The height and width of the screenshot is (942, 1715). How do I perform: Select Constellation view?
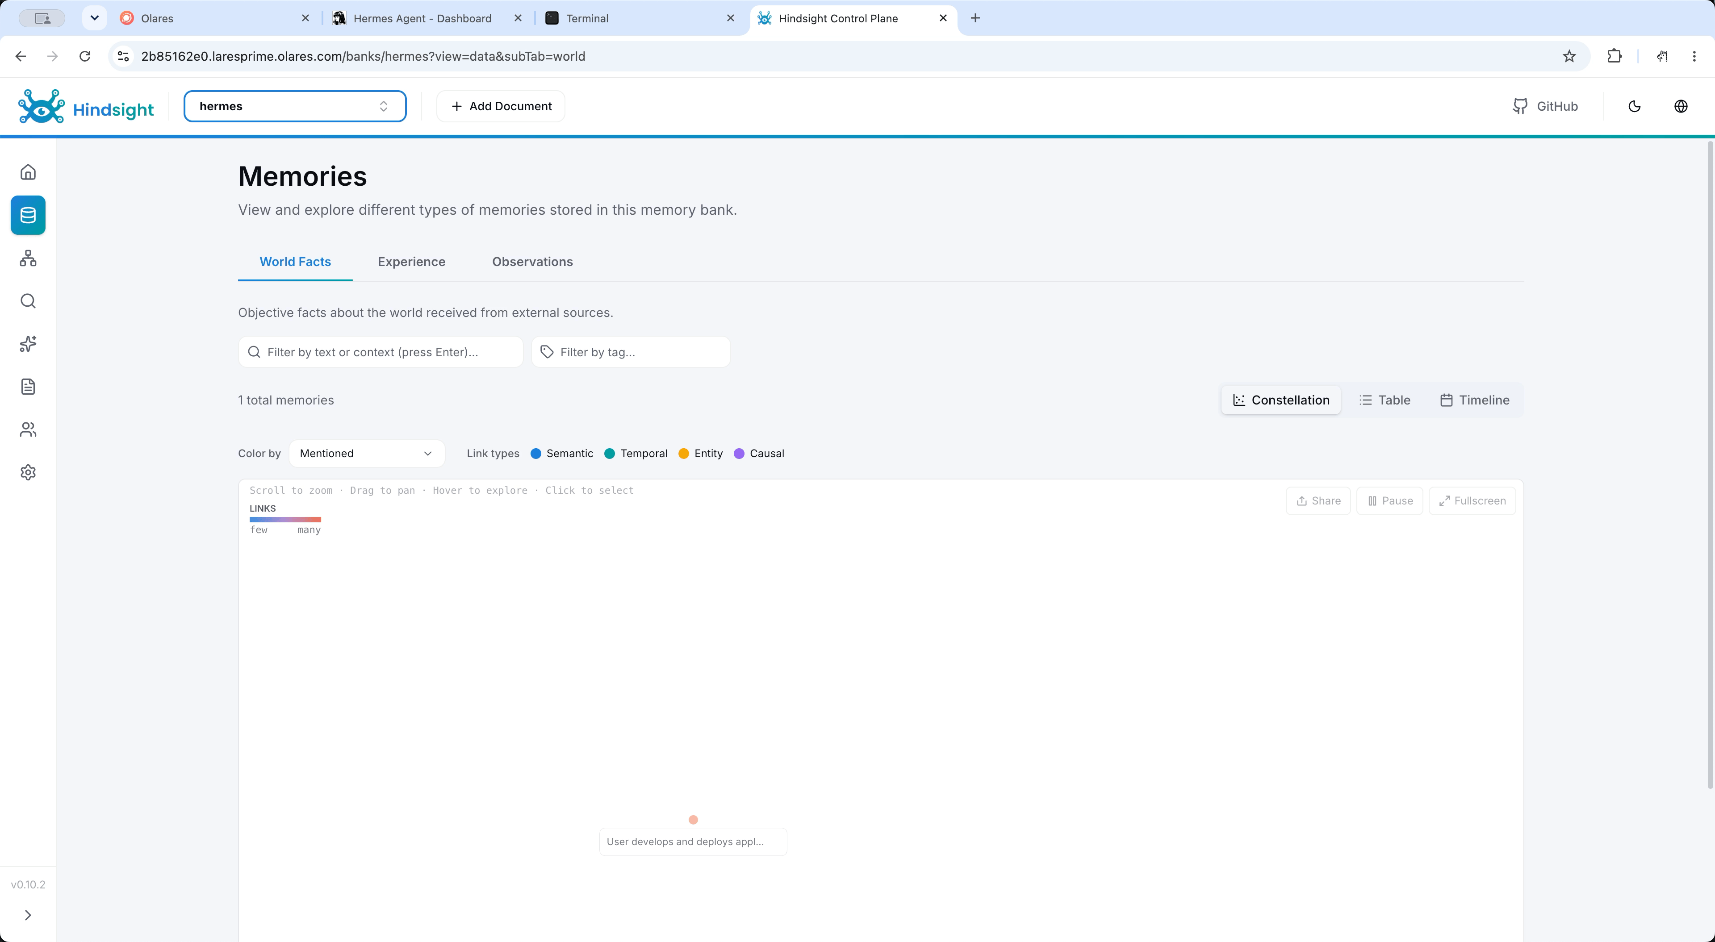pos(1281,400)
